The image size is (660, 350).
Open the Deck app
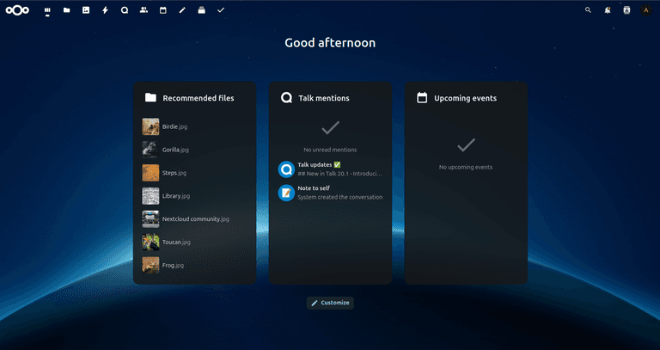point(201,10)
